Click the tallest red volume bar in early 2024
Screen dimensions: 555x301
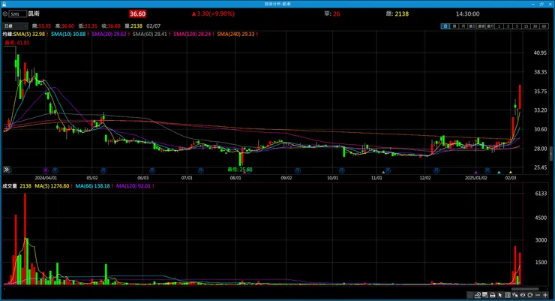pyautogui.click(x=25, y=239)
